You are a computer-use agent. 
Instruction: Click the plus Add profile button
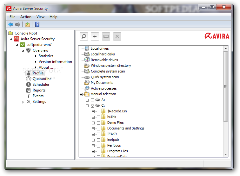[x=95, y=36]
